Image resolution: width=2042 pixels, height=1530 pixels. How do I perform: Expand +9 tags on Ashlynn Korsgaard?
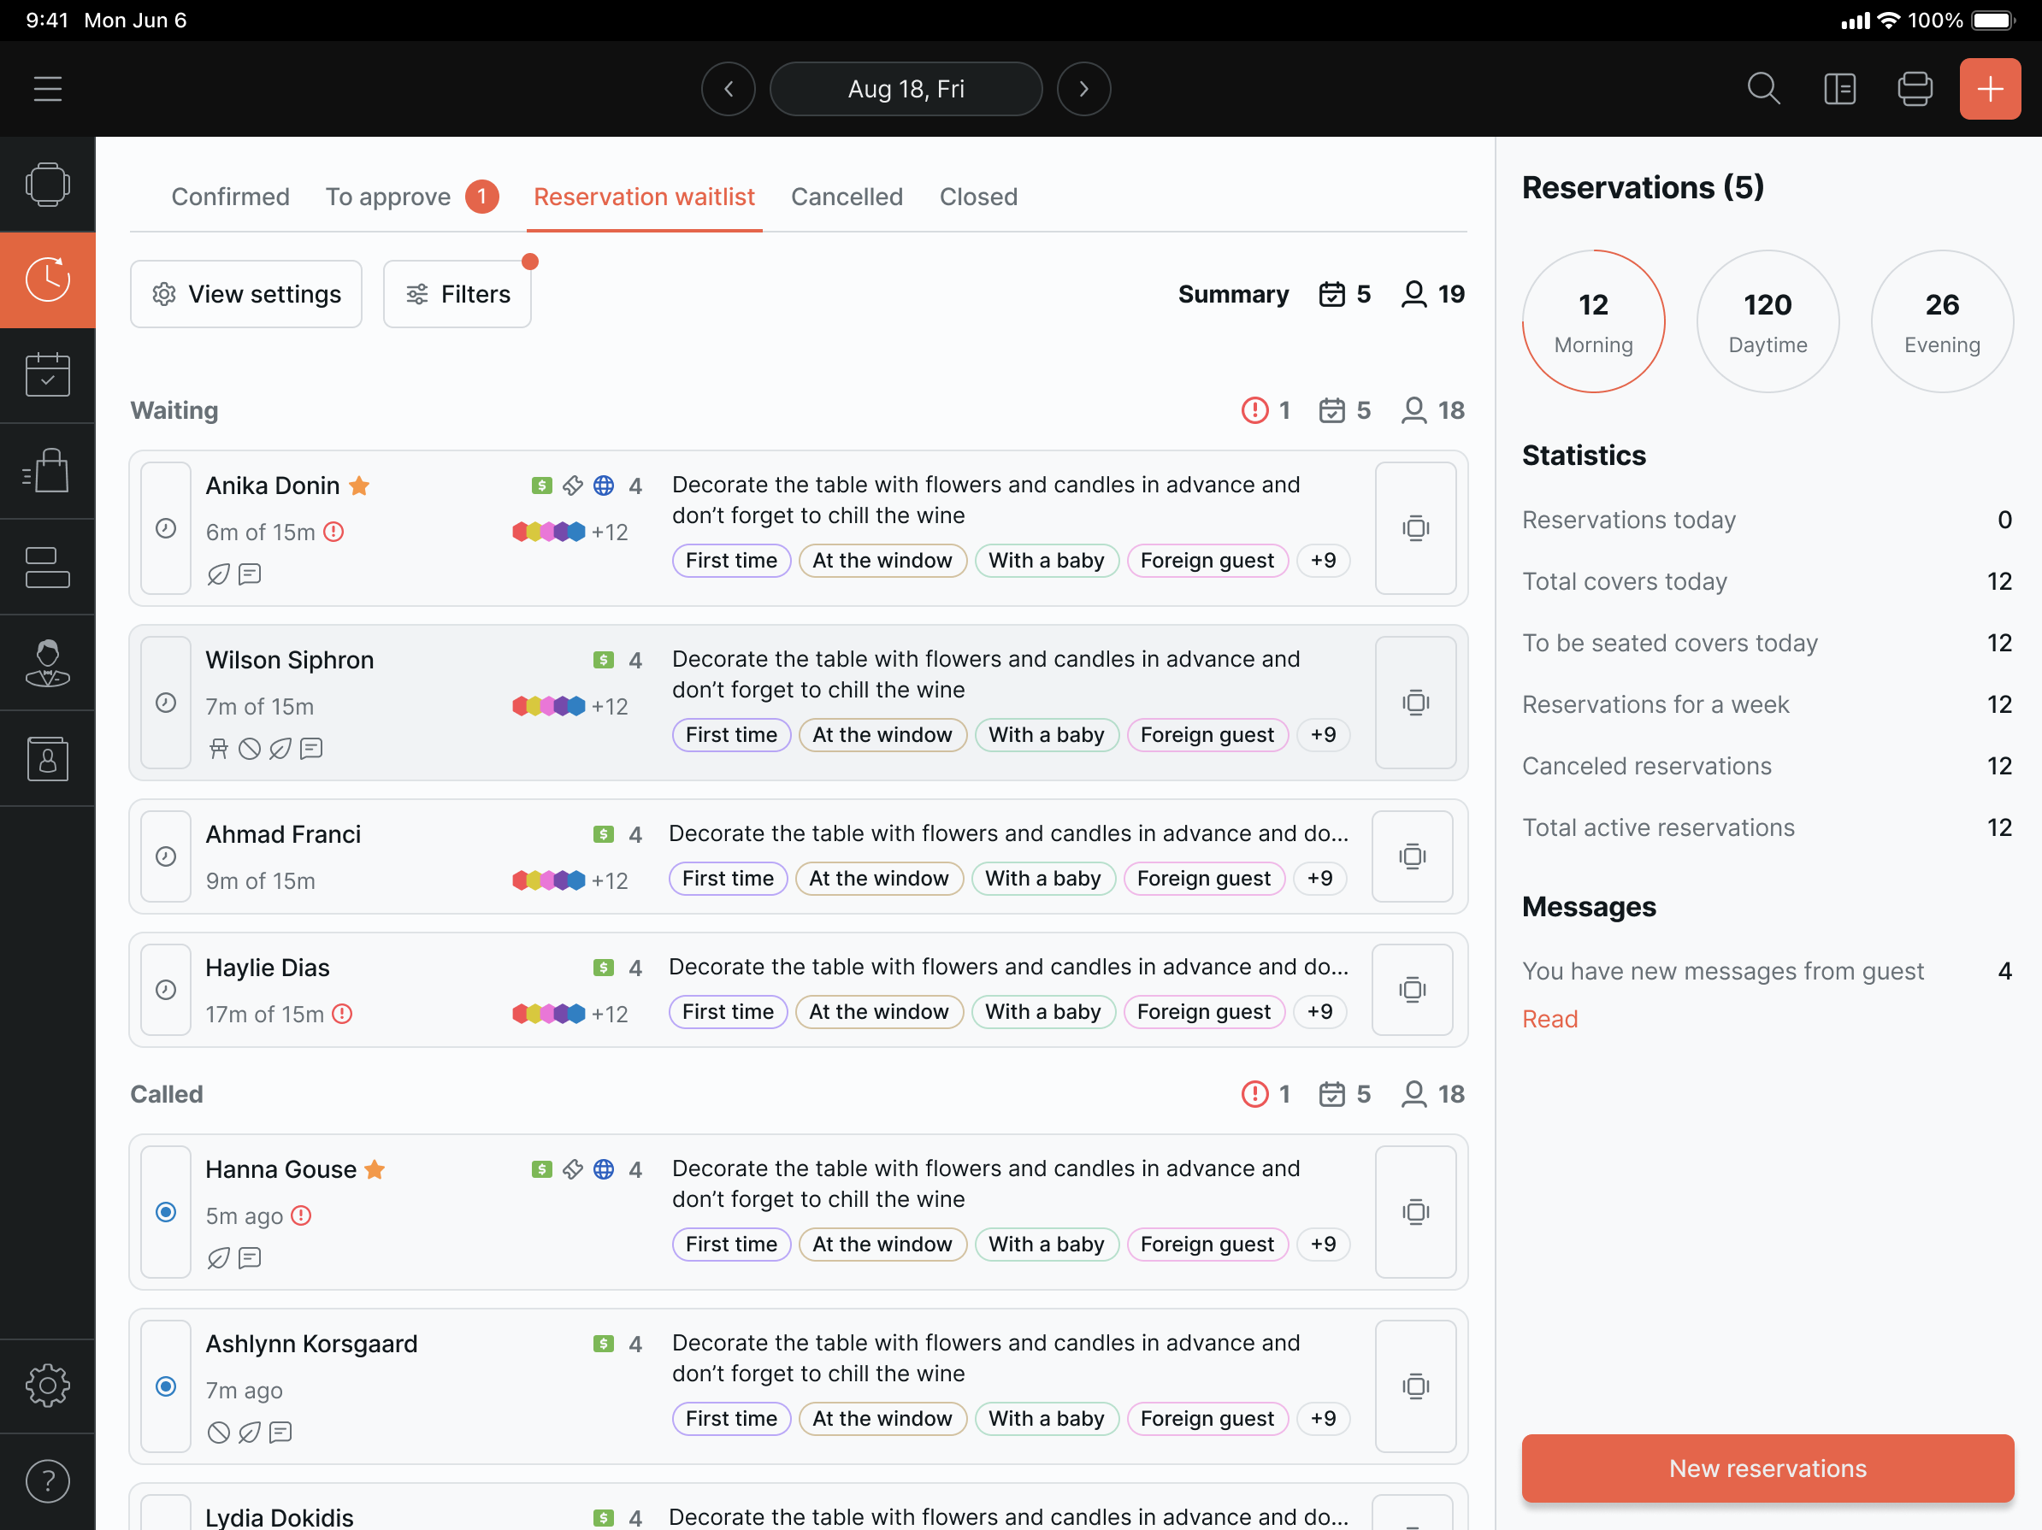click(1323, 1418)
